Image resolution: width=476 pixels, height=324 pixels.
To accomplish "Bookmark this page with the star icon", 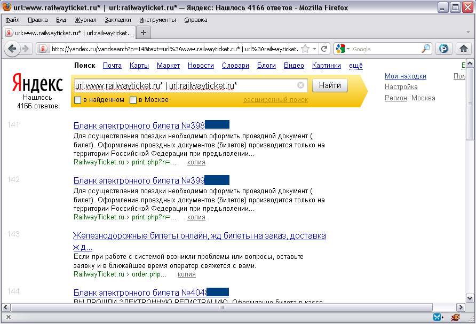I will pyautogui.click(x=305, y=49).
